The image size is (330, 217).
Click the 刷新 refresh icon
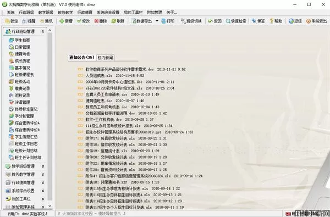click(x=114, y=21)
